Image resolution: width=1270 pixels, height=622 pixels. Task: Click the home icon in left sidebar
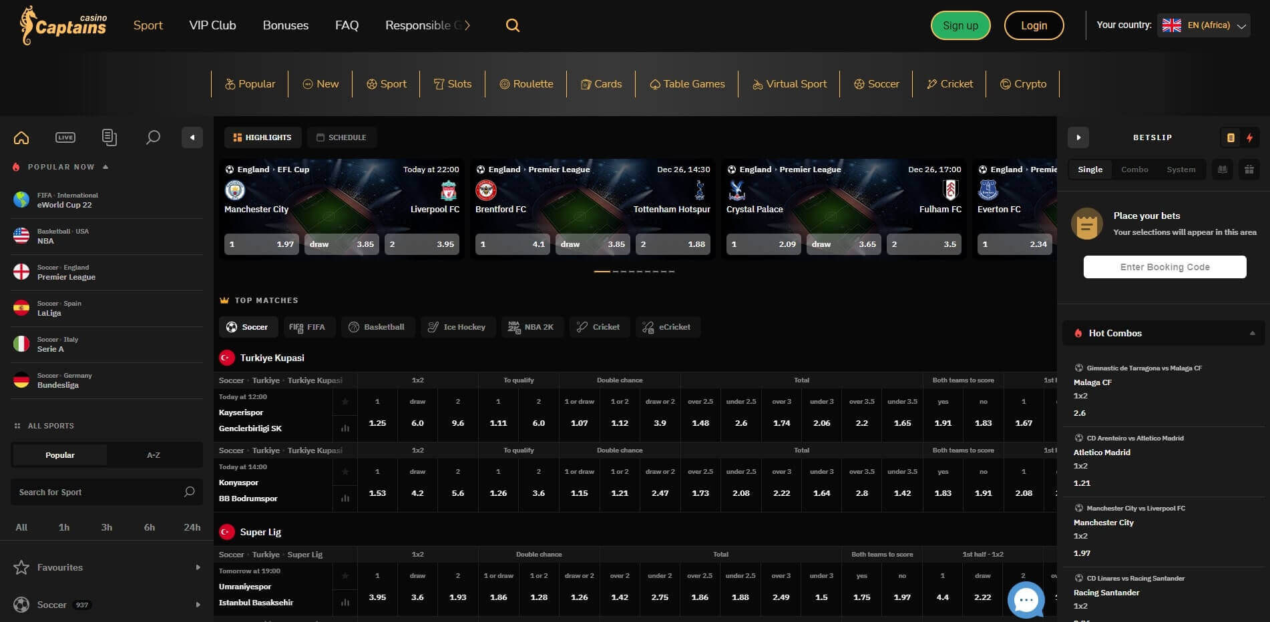point(21,137)
